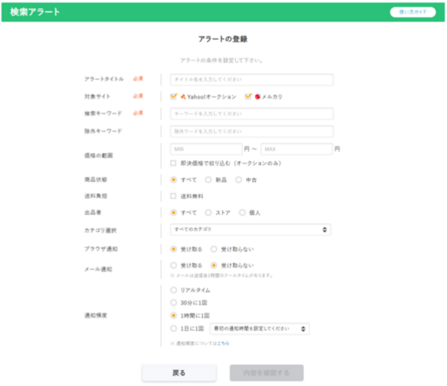This screenshot has width=447, height=386.
Task: Select 個人 seller option
Action: coord(242,213)
